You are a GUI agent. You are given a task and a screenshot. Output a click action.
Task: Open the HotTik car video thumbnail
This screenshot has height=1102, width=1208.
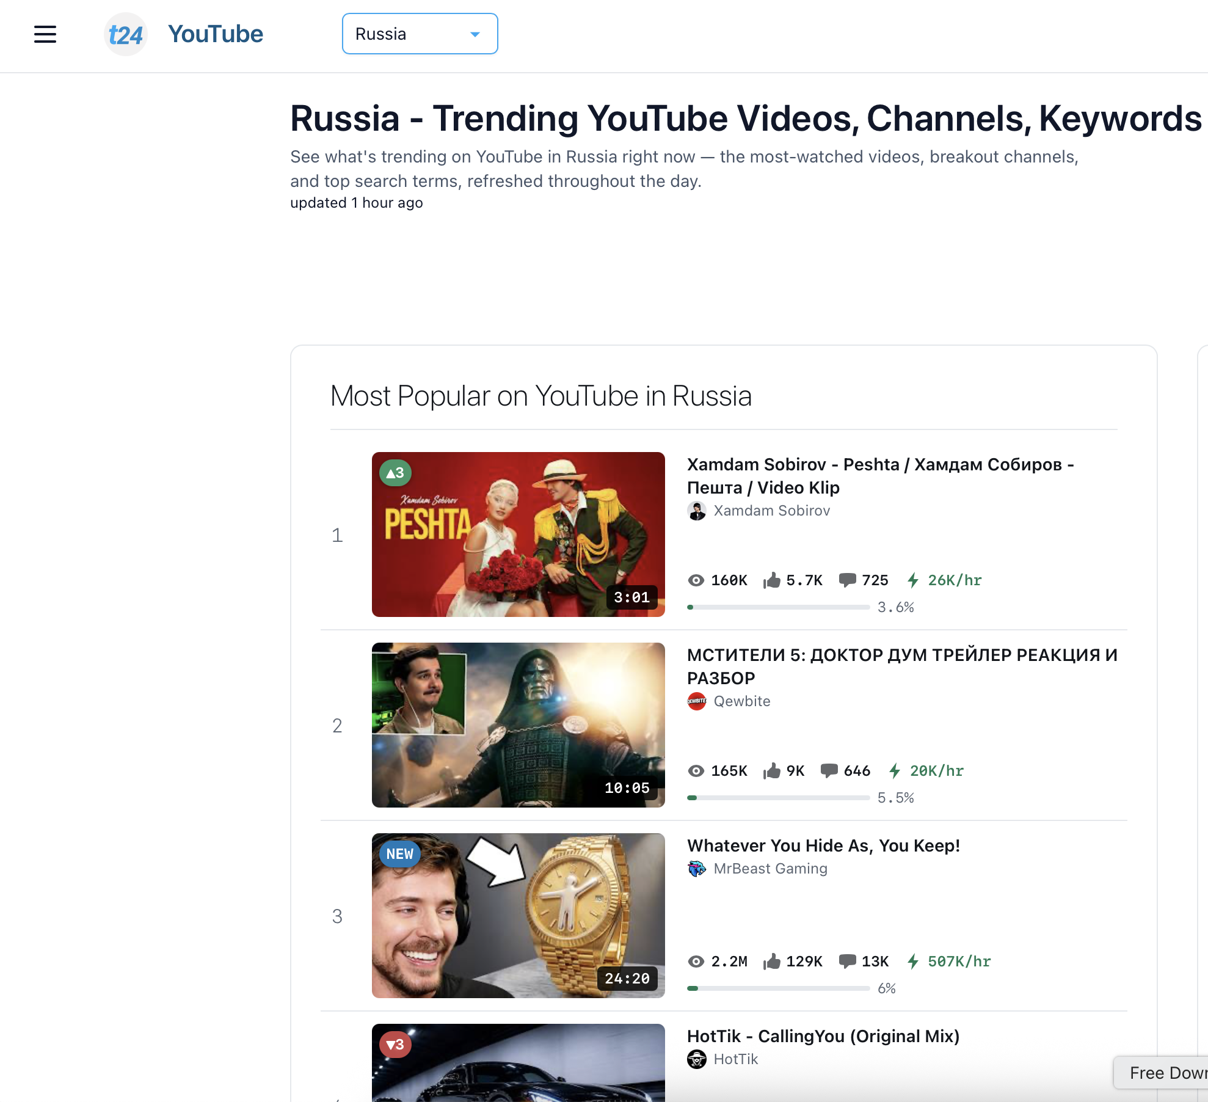click(x=518, y=1063)
